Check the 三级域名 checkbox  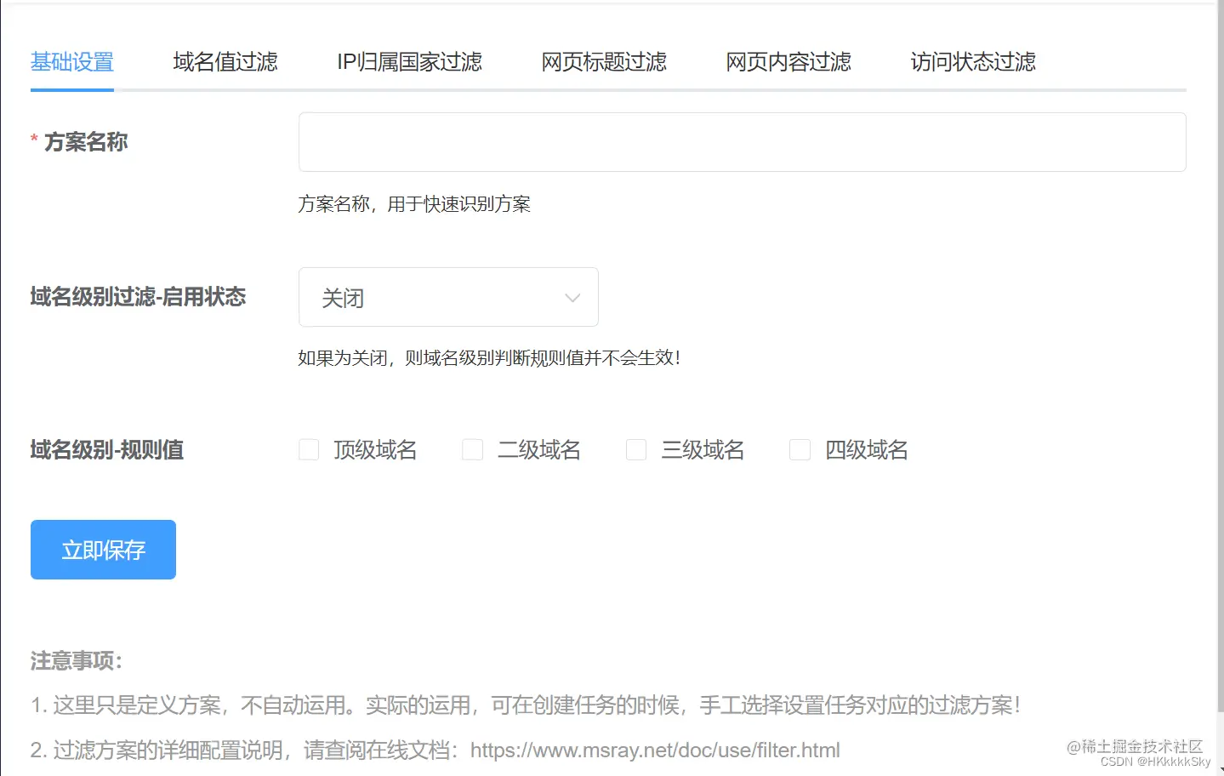coord(636,449)
